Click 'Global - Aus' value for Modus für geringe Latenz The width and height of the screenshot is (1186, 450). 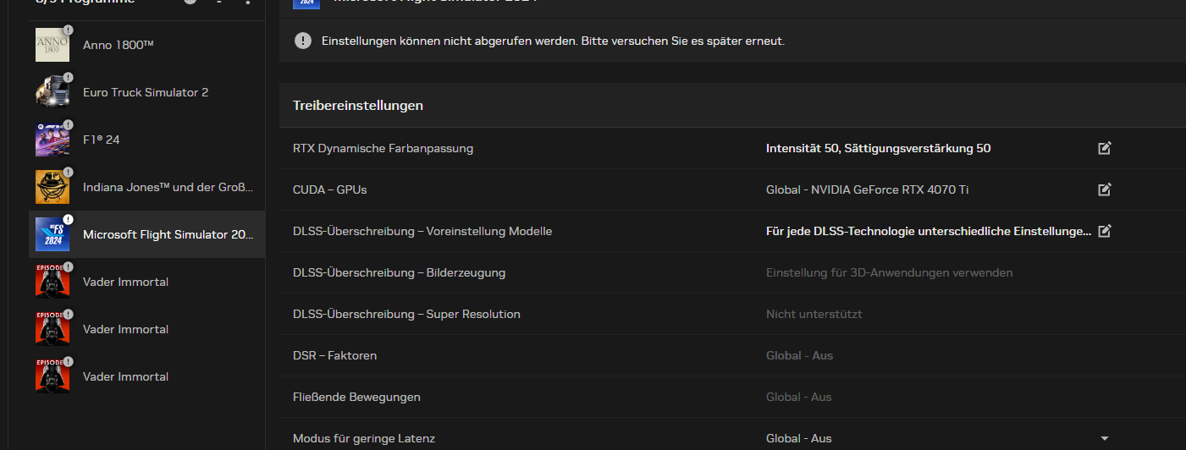(799, 438)
